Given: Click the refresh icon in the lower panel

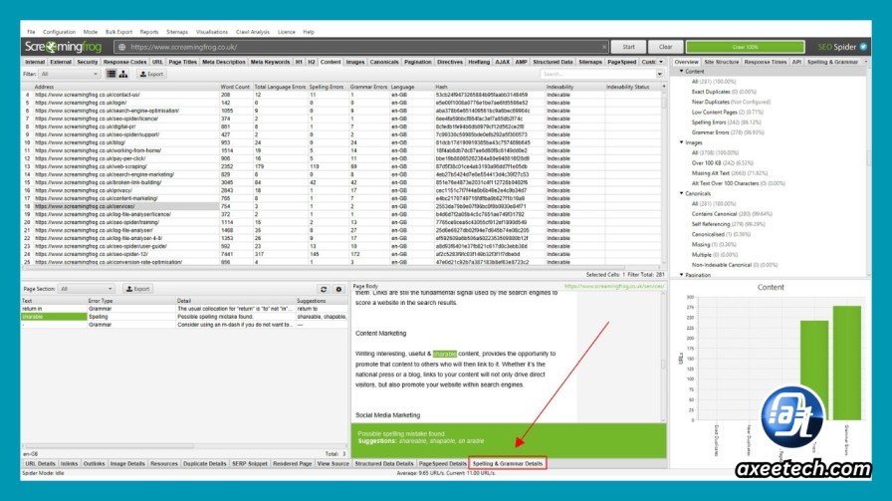Looking at the screenshot, I should coord(324,289).
